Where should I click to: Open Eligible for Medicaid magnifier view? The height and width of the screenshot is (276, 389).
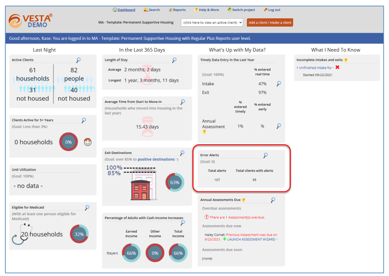[87, 207]
